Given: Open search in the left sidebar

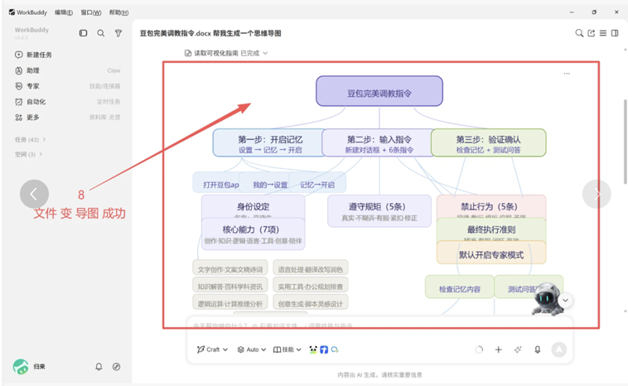Looking at the screenshot, I should point(100,33).
